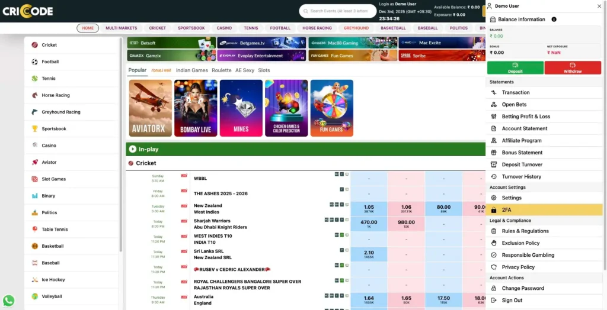Open the AviatorX game thumbnail

pyautogui.click(x=151, y=108)
